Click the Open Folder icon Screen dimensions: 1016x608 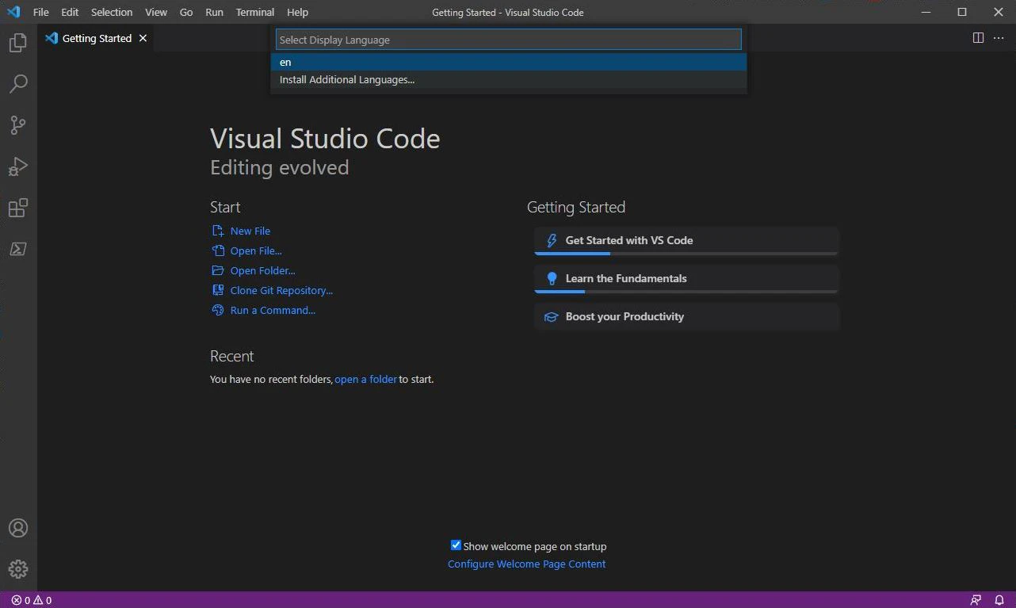click(218, 270)
